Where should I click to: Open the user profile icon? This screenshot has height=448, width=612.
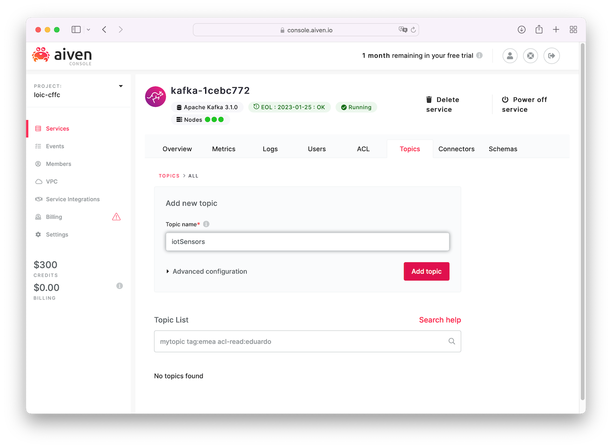pos(510,56)
